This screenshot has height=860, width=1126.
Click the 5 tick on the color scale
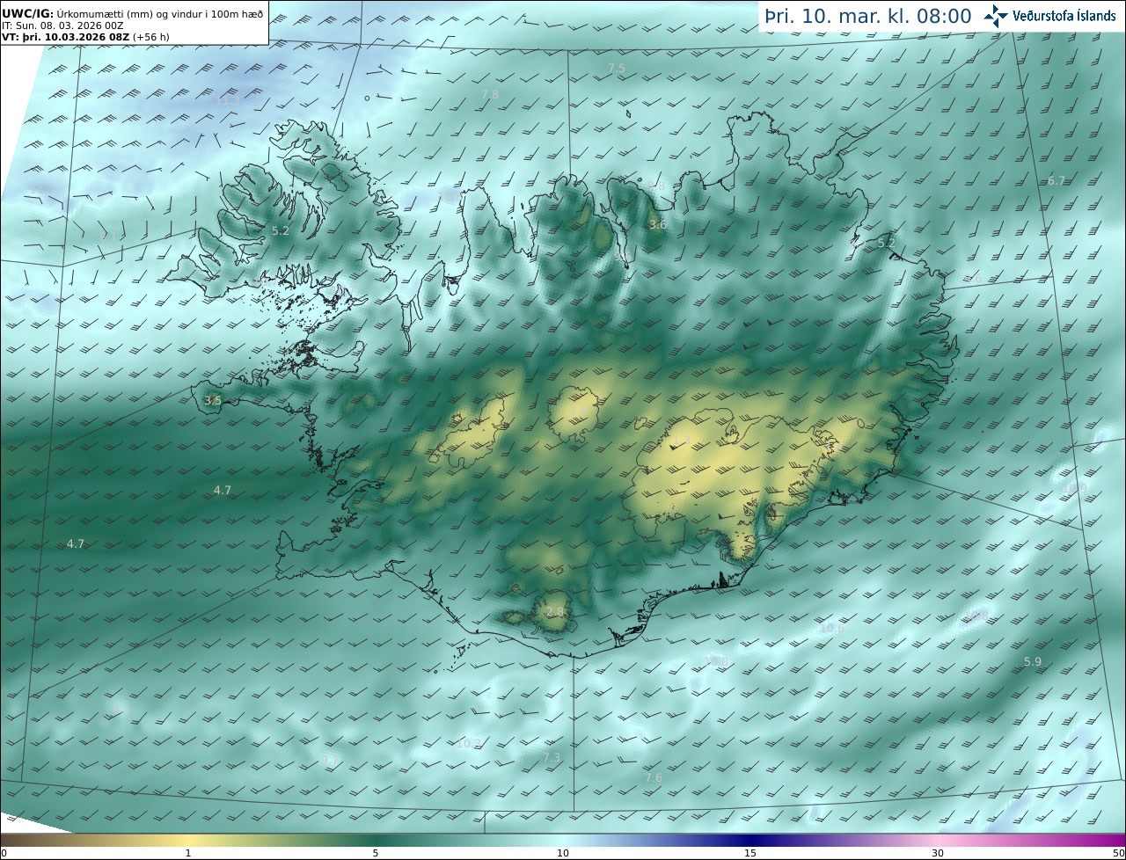point(376,853)
